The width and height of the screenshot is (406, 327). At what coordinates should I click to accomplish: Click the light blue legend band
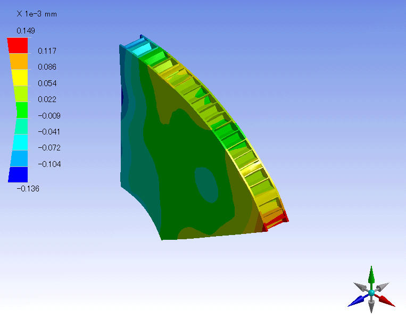click(x=19, y=158)
